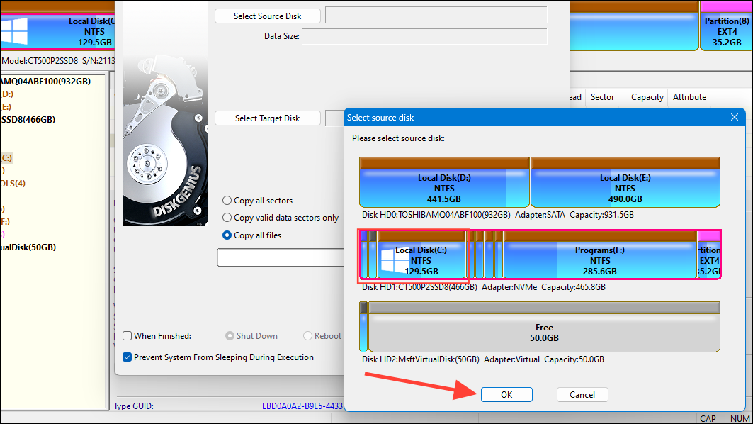Pick the pink EXT4 partition in dialog
753x424 pixels.
709,255
